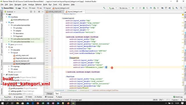
Task: Open Project panel settings gear
Action: tap(39, 12)
